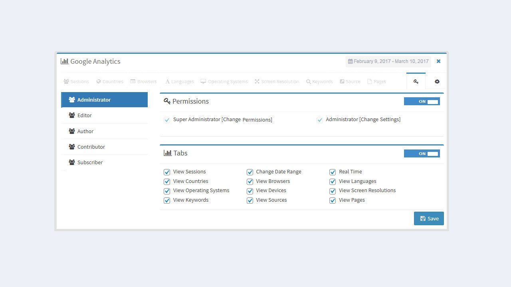This screenshot has width=511, height=287.
Task: Click the Keywords tab search icon
Action: pyautogui.click(x=309, y=81)
